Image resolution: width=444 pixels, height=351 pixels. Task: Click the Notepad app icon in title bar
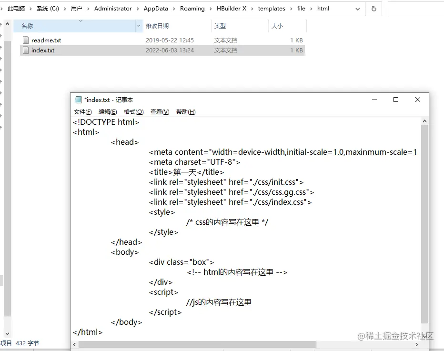78,100
